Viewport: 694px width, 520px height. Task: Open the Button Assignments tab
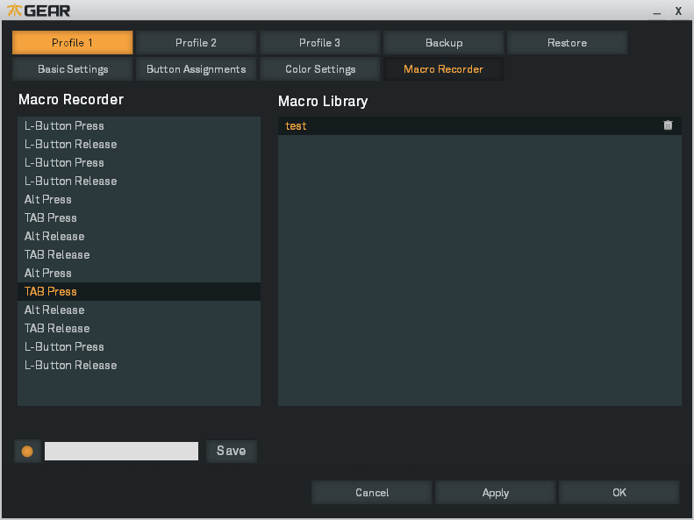[x=196, y=69]
